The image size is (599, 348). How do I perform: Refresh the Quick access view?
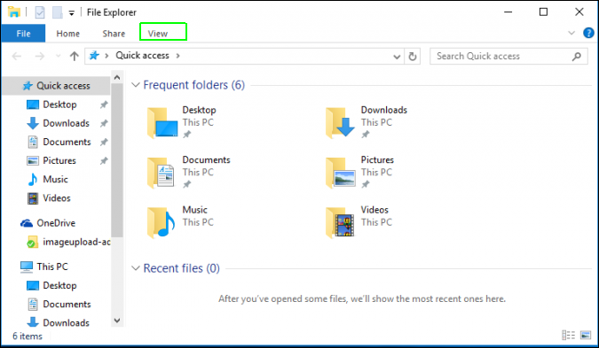pyautogui.click(x=412, y=57)
